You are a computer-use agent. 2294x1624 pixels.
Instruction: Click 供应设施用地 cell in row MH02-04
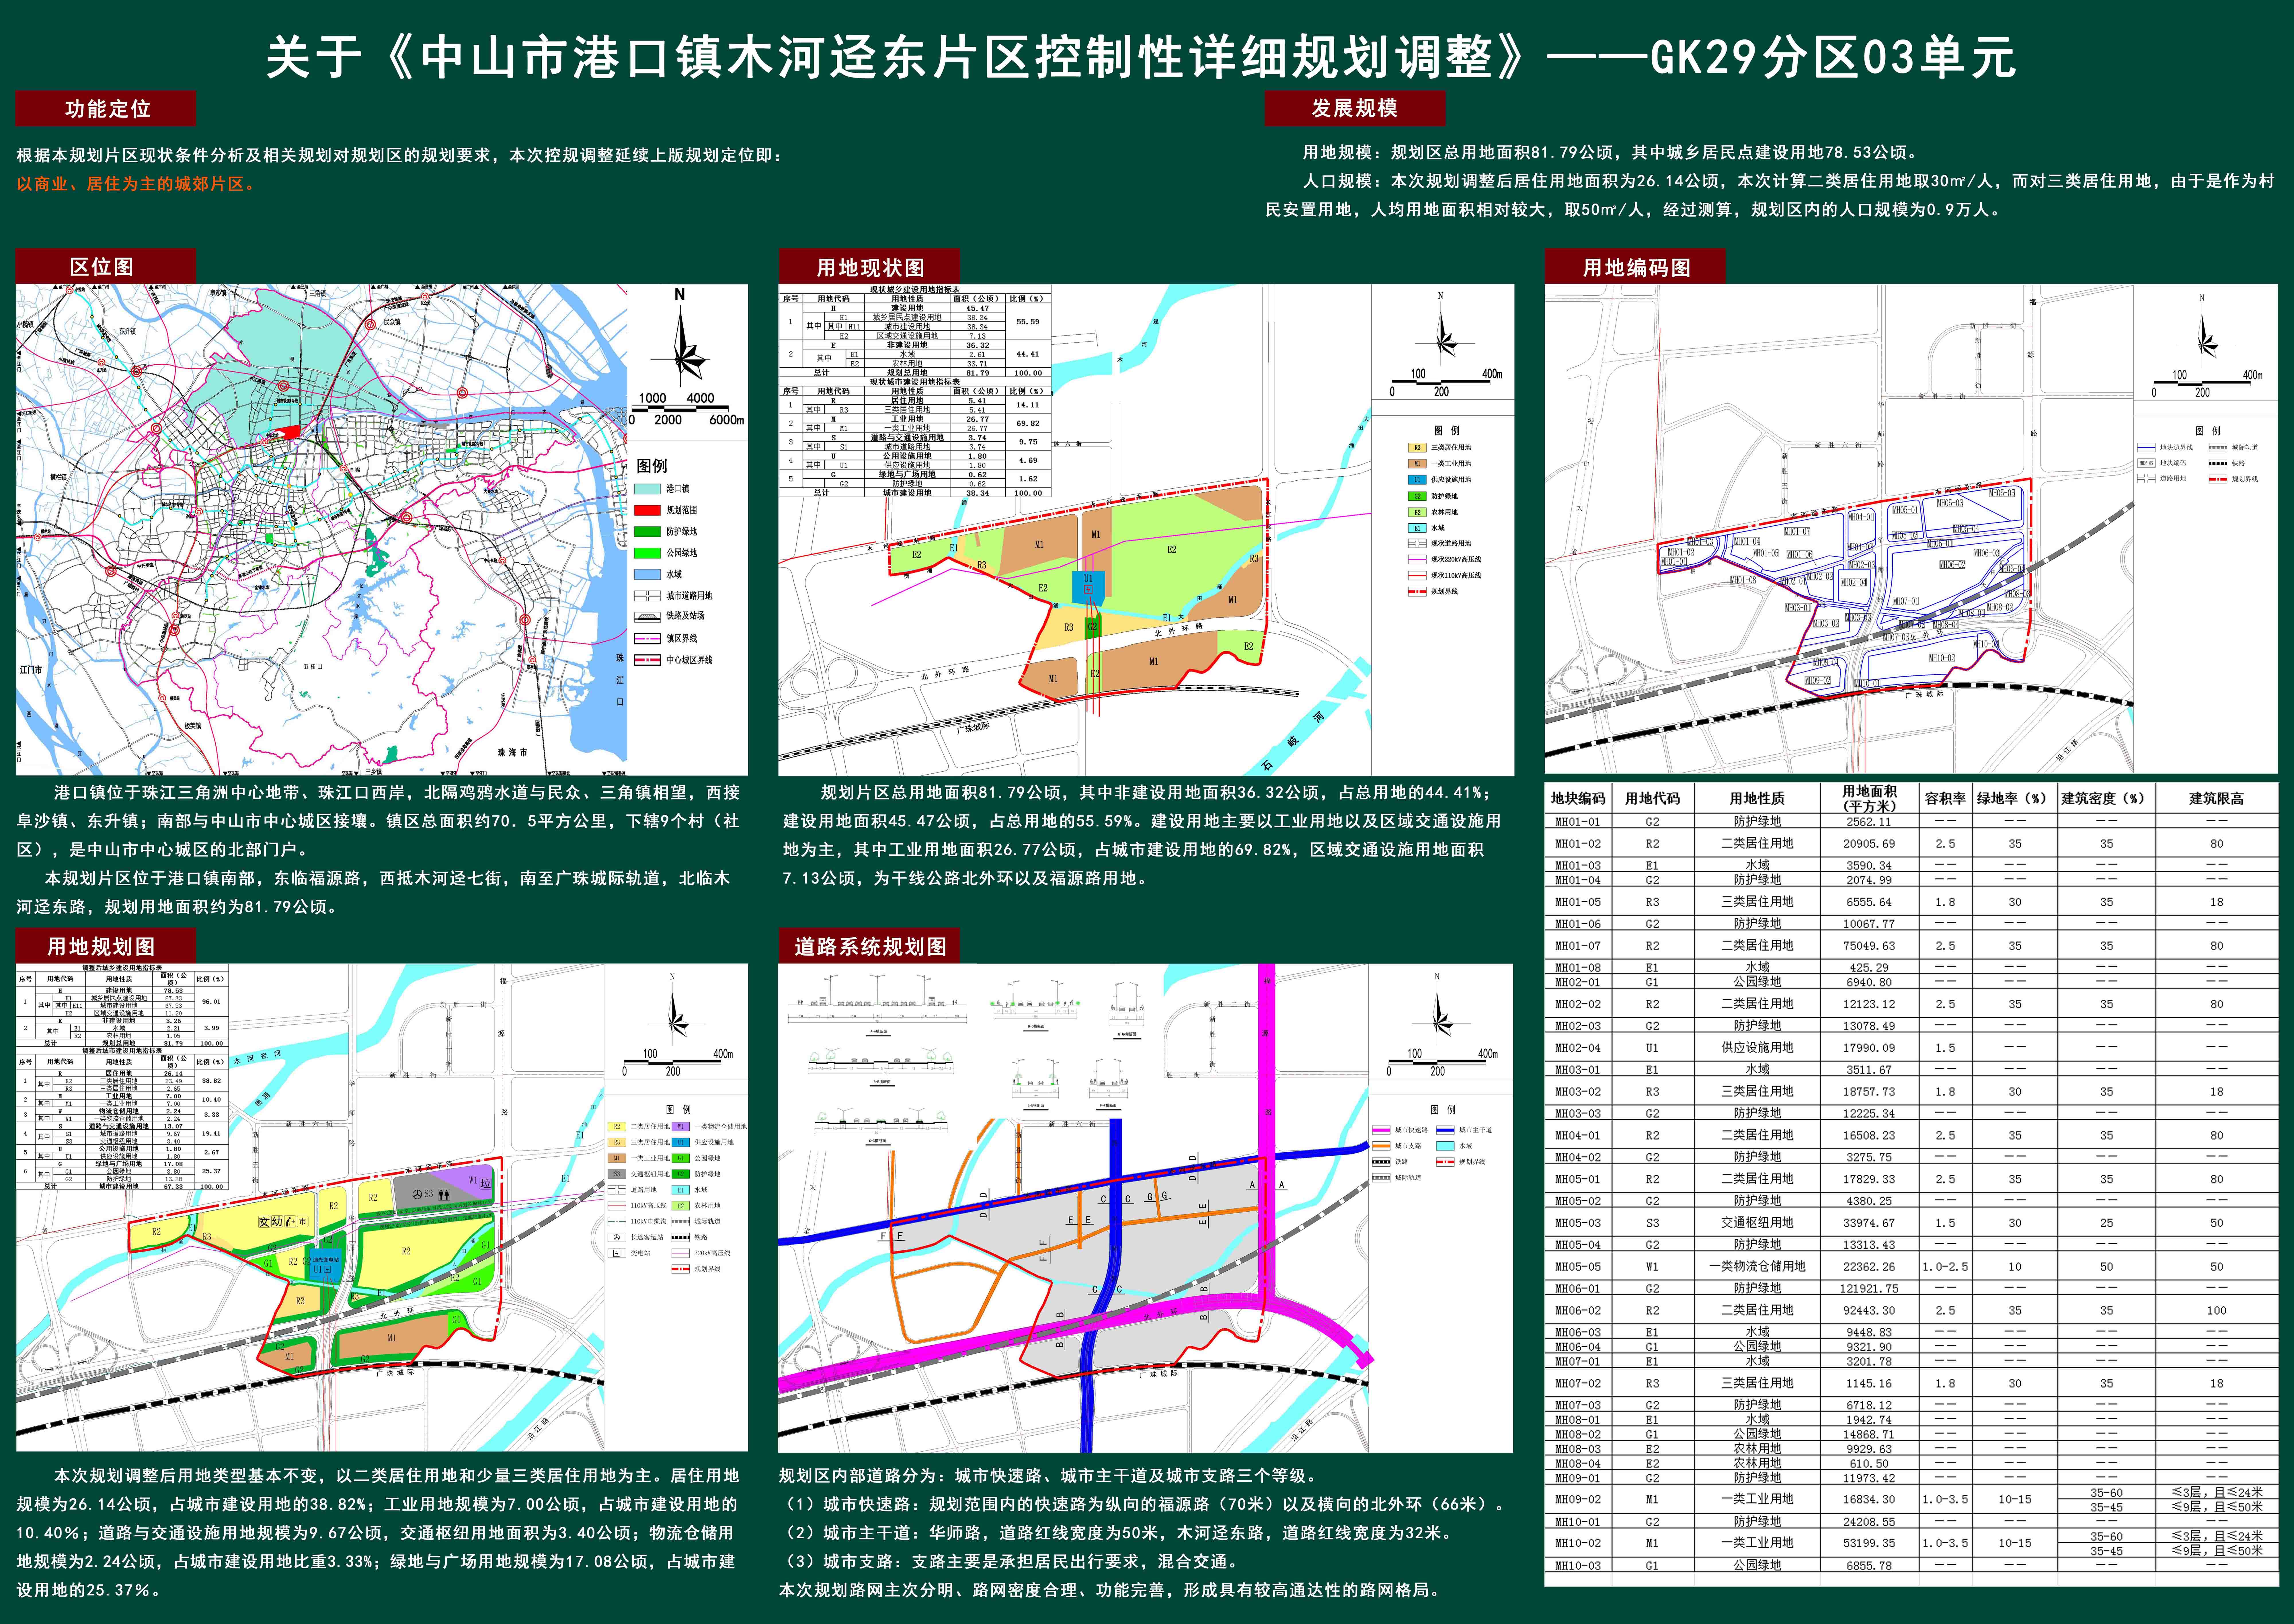[x=1757, y=1048]
